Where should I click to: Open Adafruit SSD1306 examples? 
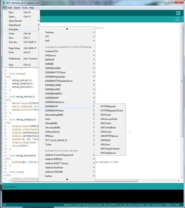(67, 172)
